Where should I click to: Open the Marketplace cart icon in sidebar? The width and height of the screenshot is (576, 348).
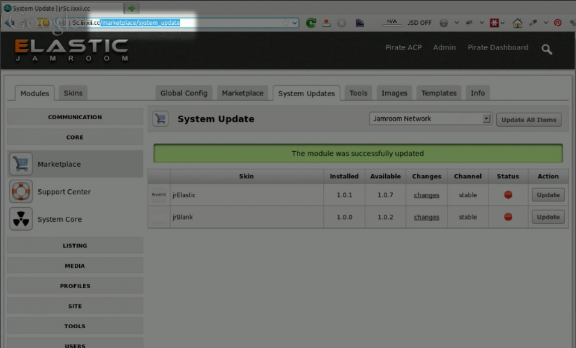pos(21,164)
